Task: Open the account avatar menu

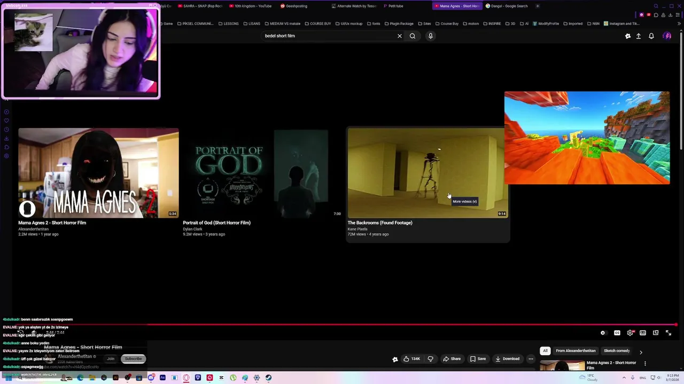Action: point(667,36)
